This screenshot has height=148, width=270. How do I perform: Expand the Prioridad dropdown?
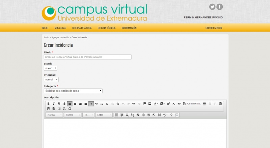click(x=51, y=79)
